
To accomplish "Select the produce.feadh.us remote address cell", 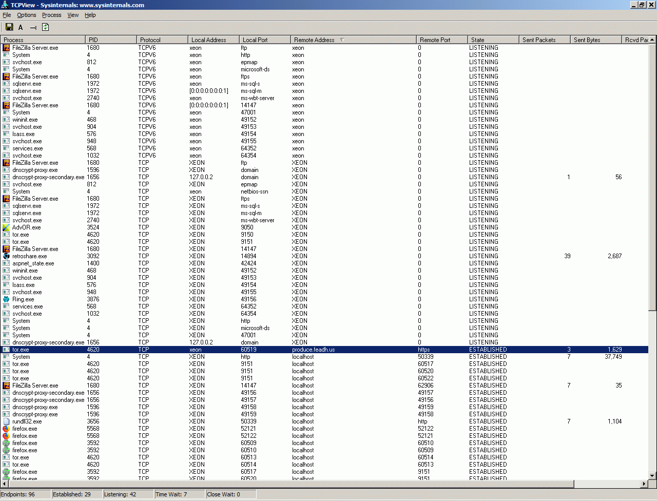I will point(314,350).
